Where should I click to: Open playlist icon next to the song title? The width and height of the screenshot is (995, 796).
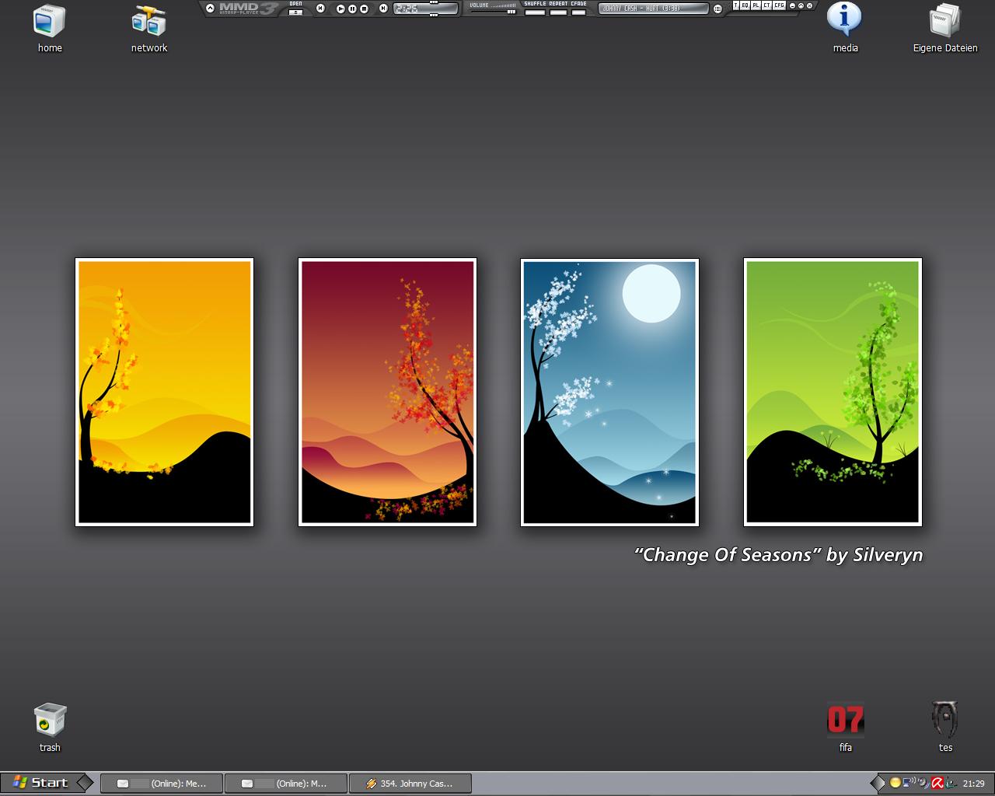click(x=717, y=9)
